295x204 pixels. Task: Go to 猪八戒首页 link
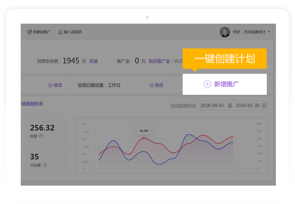point(73,32)
